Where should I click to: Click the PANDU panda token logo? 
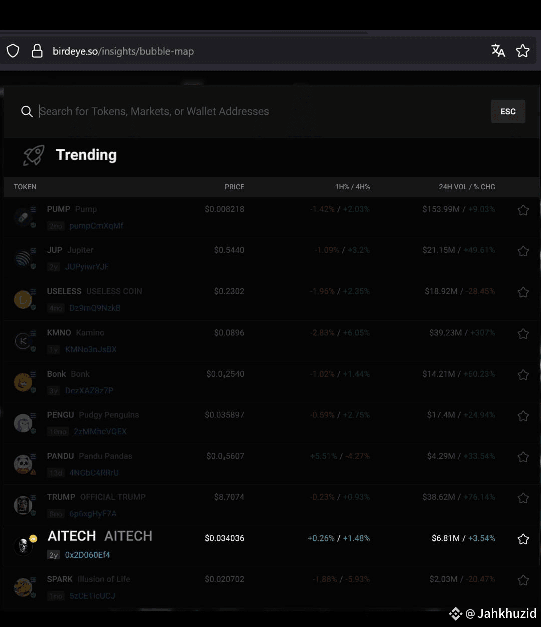pos(23,464)
